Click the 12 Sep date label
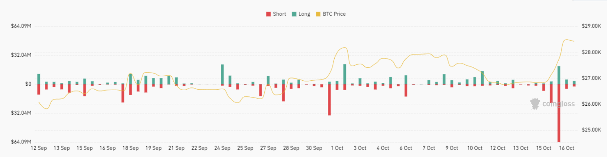Image resolution: width=607 pixels, height=157 pixels. click(x=39, y=148)
